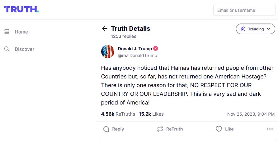Click the back arrow beside Truth Details
278x142 pixels.
(105, 29)
